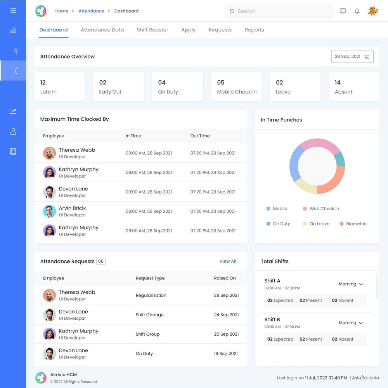Open the calendar icon in date picker

click(367, 57)
